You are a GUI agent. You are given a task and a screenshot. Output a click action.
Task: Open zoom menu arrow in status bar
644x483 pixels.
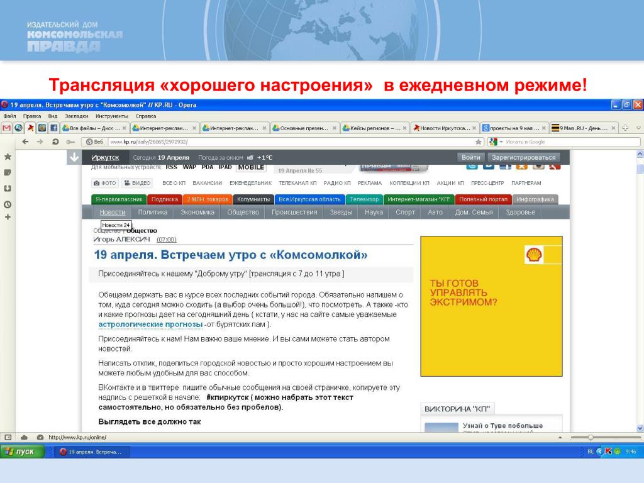pos(560,438)
